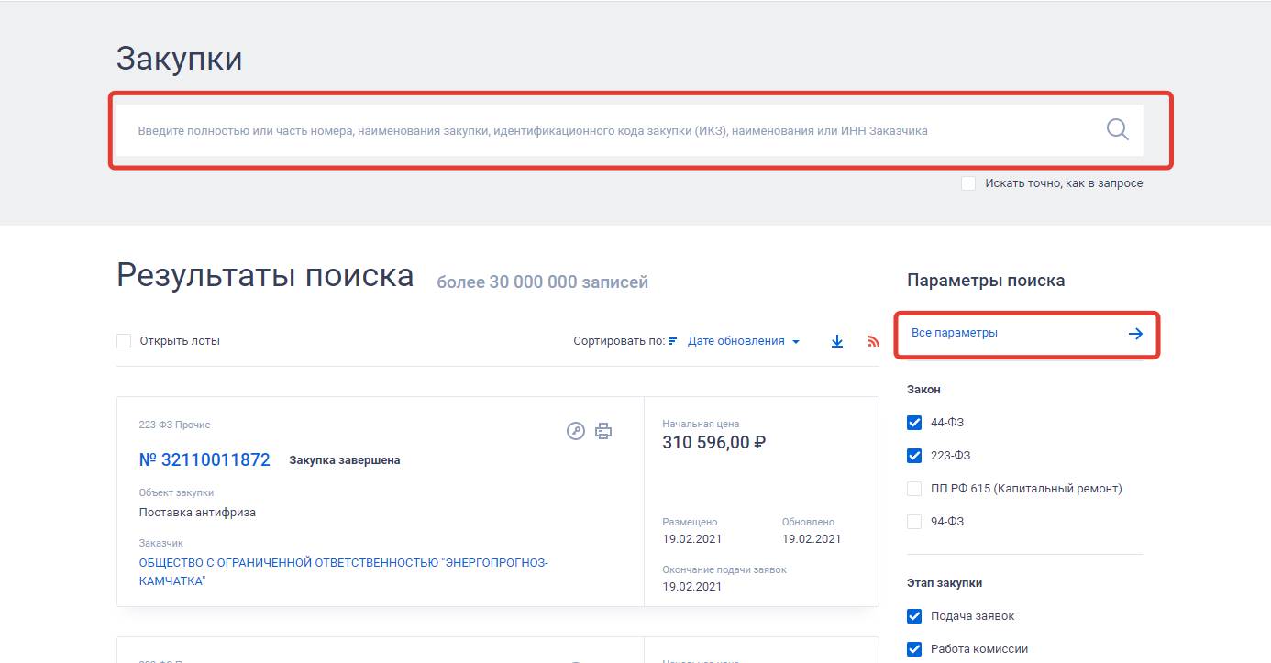This screenshot has height=663, width=1271.
Task: Enable ПП РФ 615 (Капитальный ремонт) filter
Action: click(914, 489)
